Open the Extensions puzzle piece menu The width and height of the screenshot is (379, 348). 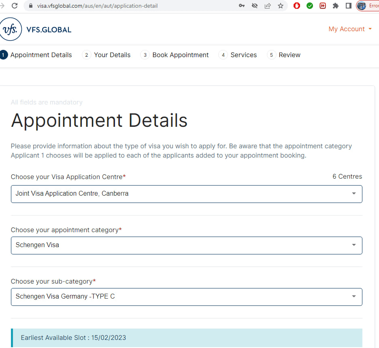pyautogui.click(x=336, y=6)
